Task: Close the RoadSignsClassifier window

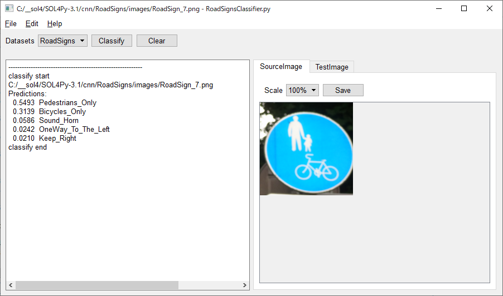Action: [490, 9]
